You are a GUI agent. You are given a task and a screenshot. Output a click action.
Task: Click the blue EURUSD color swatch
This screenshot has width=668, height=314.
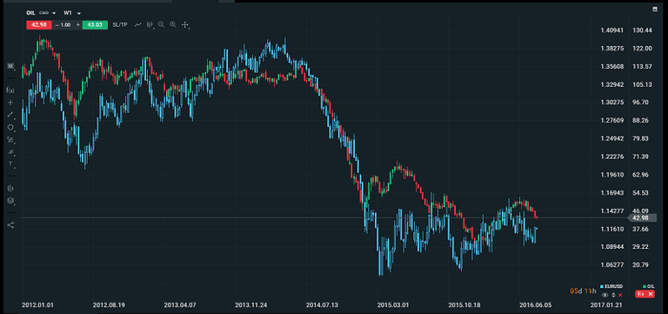[x=602, y=286]
